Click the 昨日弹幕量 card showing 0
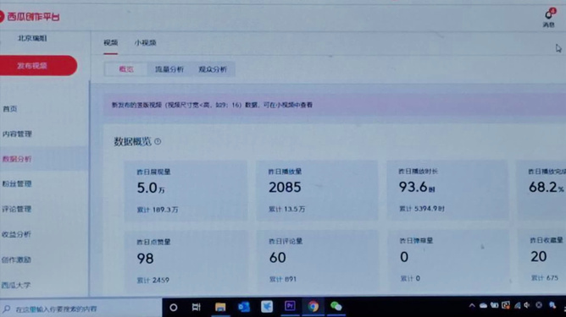This screenshot has height=317, width=566. [x=448, y=260]
